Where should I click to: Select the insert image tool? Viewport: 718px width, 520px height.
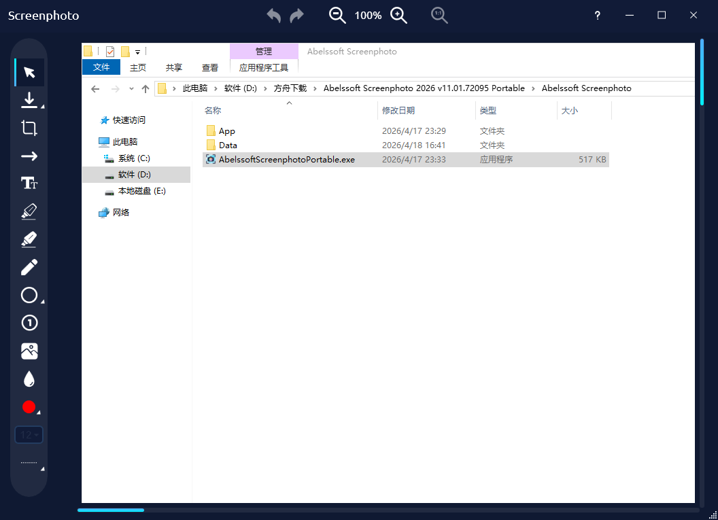tap(29, 351)
